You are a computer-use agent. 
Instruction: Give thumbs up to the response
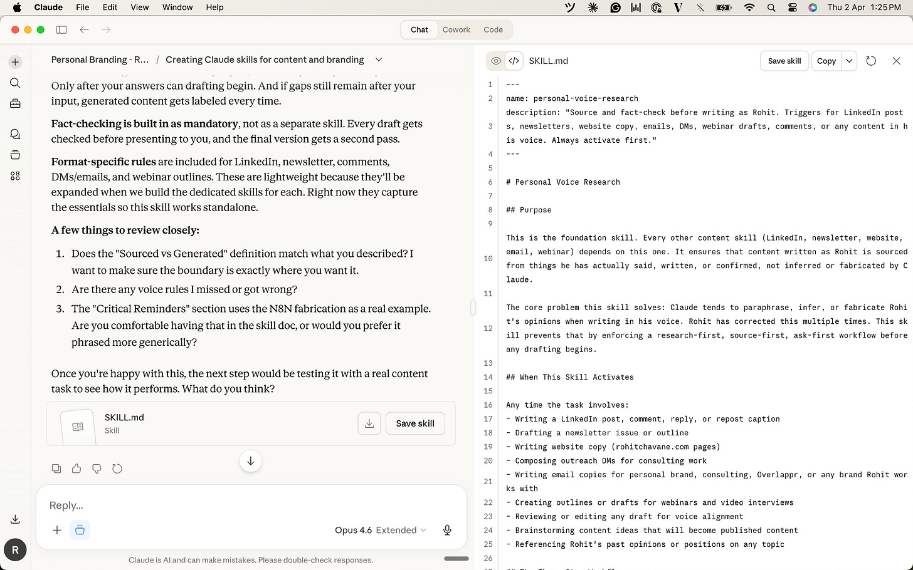click(x=77, y=469)
